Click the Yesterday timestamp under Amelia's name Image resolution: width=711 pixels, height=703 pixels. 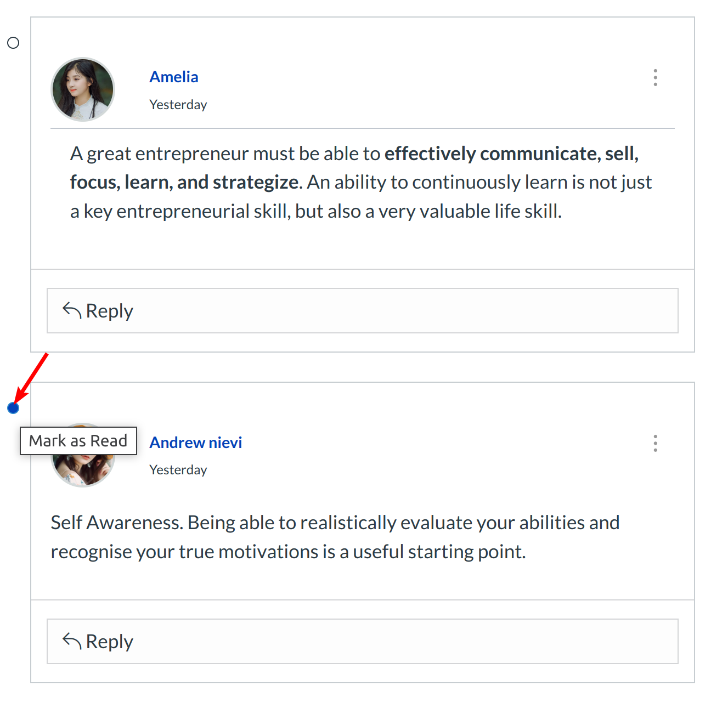click(178, 105)
